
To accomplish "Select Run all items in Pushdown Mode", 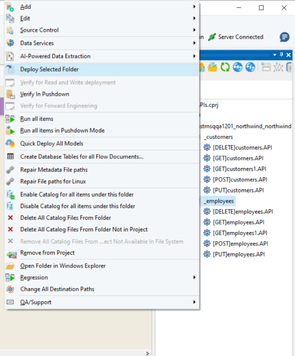I will coord(62,131).
